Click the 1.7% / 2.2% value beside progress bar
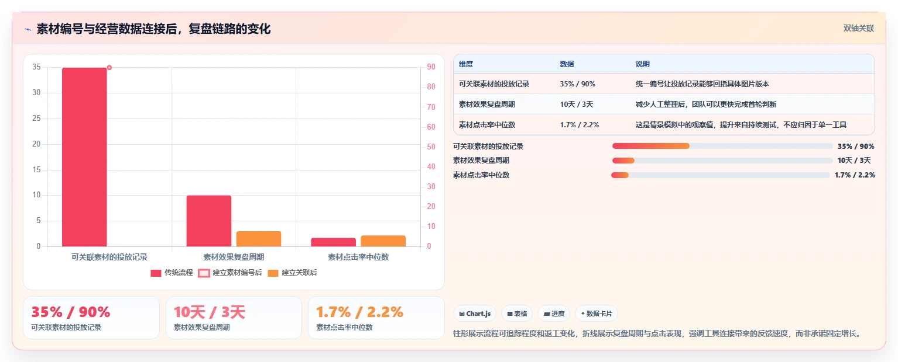This screenshot has width=898, height=362. 855,175
